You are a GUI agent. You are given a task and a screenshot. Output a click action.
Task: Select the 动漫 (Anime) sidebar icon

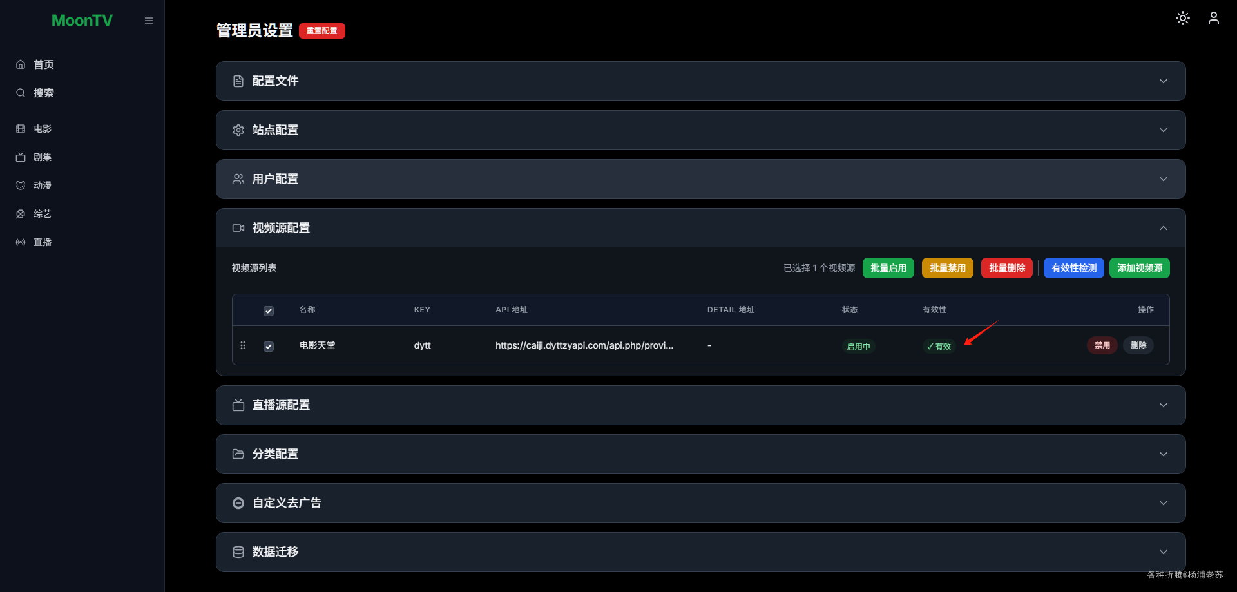[x=43, y=186]
